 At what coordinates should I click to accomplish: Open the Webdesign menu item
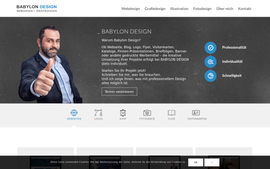130,9
